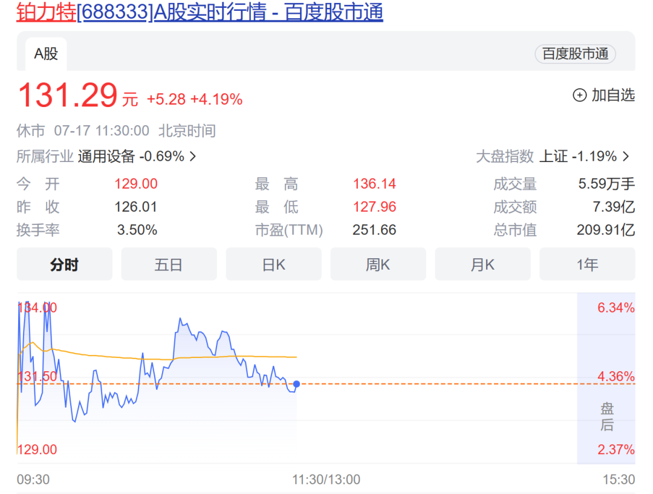653x494 pixels.
Task: Click the 所属行业 label
Action: coord(45,157)
